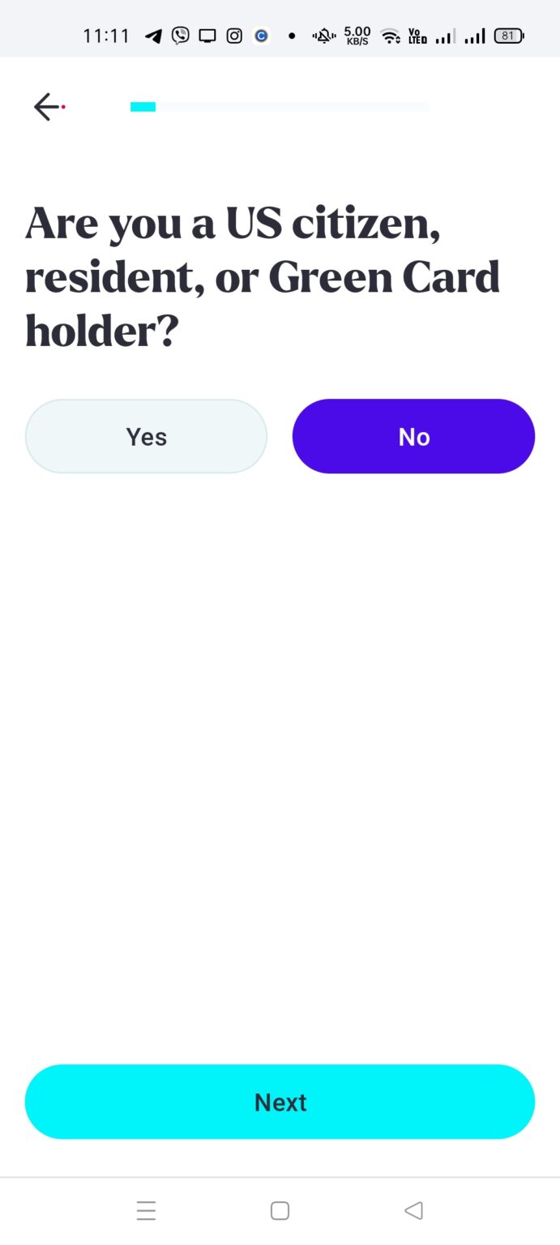Viewport: 560px width, 1245px height.
Task: Tap the Wi-Fi status icon
Action: pos(391,36)
